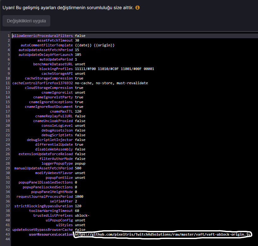Click the trustedListPrefixes value ublock-

pos(82,215)
